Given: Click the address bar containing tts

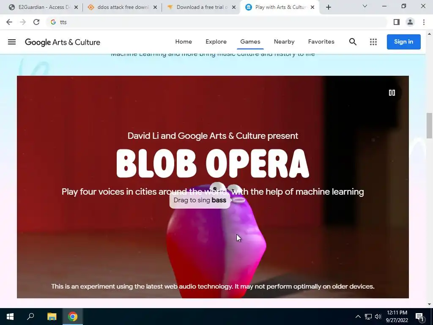Looking at the screenshot, I should [217, 22].
